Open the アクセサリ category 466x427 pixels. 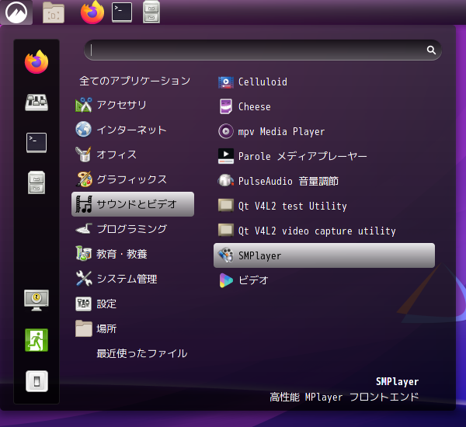click(x=133, y=105)
